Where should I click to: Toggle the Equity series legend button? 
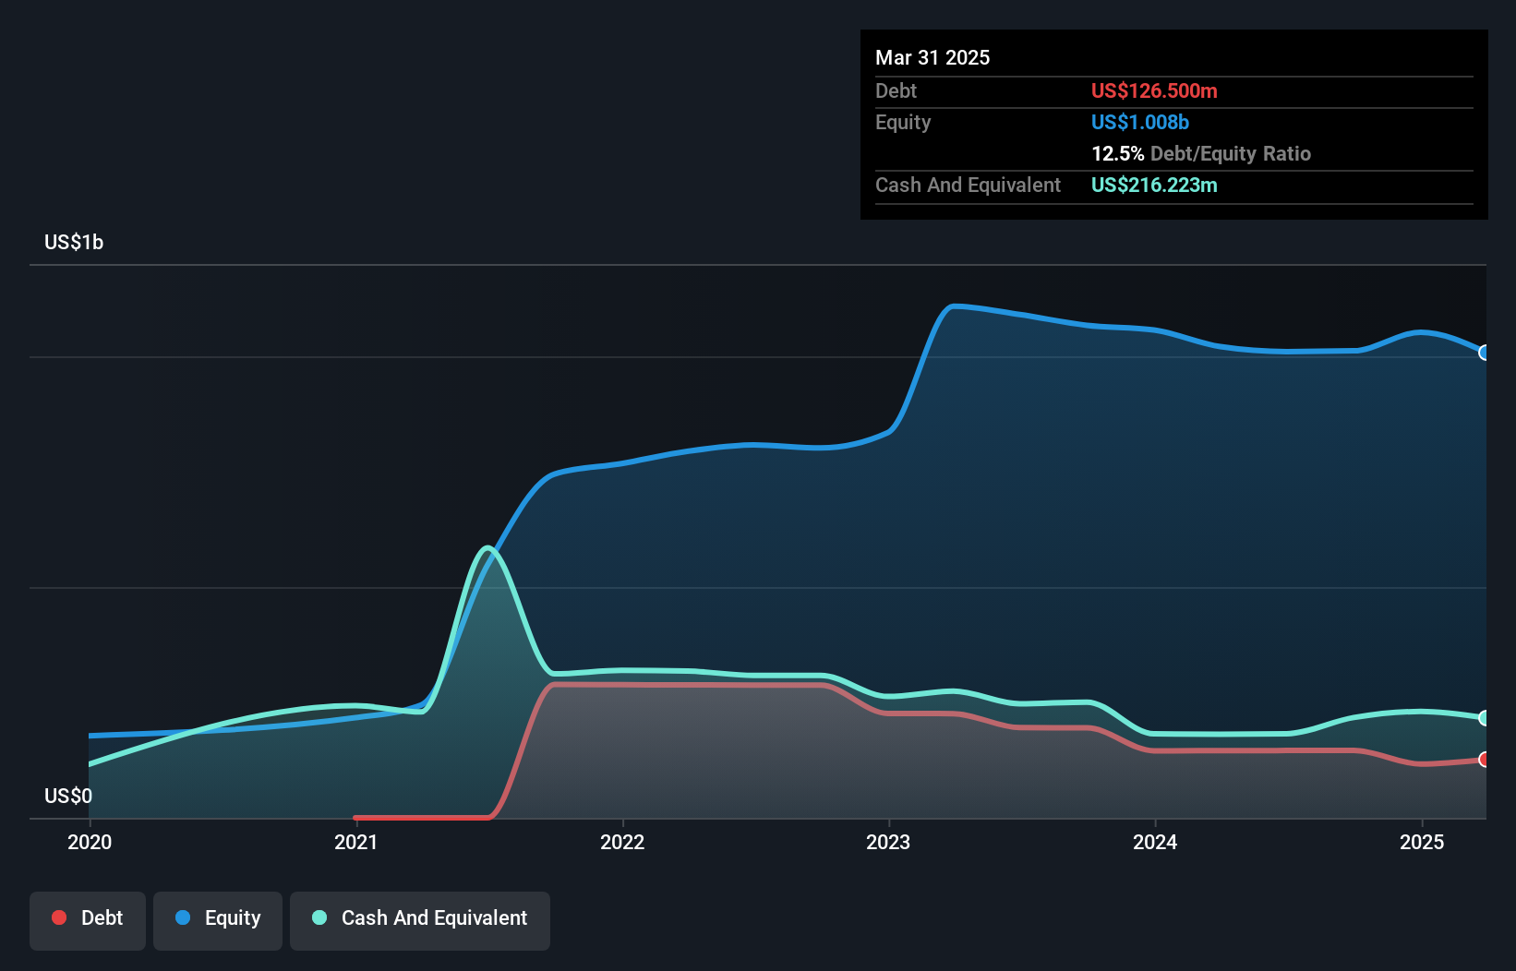[218, 920]
